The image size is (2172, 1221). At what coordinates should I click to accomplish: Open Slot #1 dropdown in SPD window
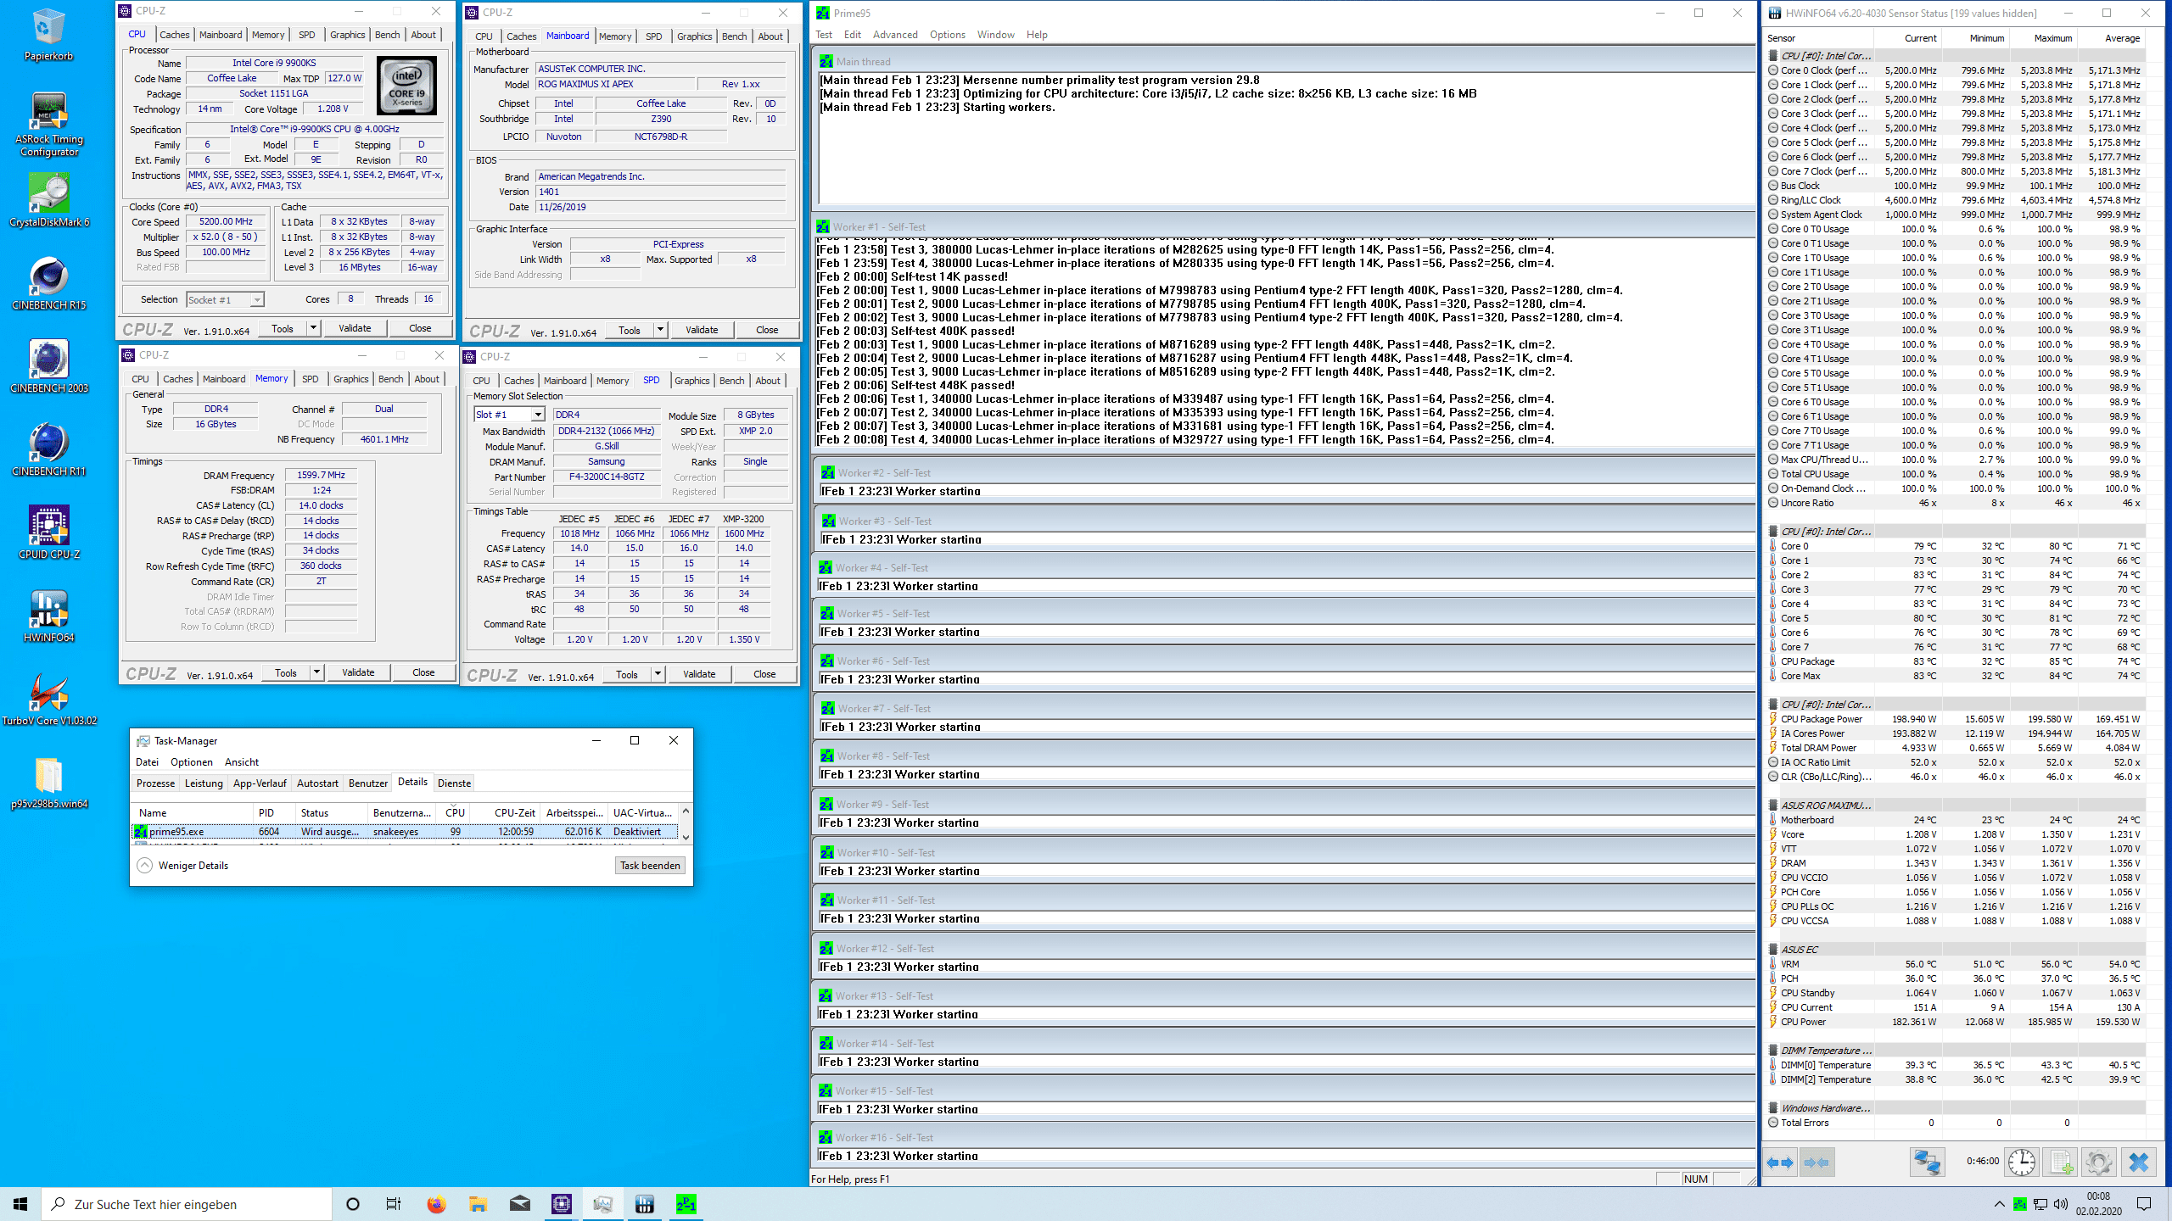click(x=537, y=415)
